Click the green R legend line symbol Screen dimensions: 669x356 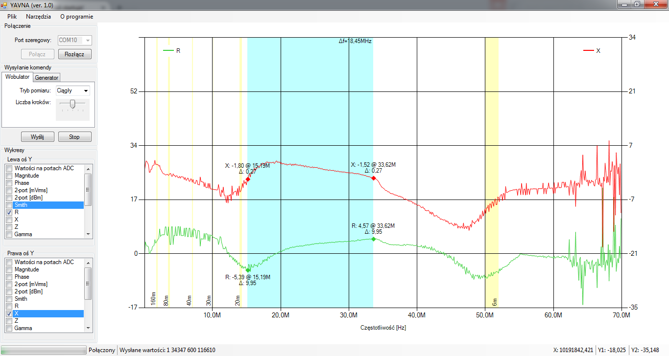[168, 50]
